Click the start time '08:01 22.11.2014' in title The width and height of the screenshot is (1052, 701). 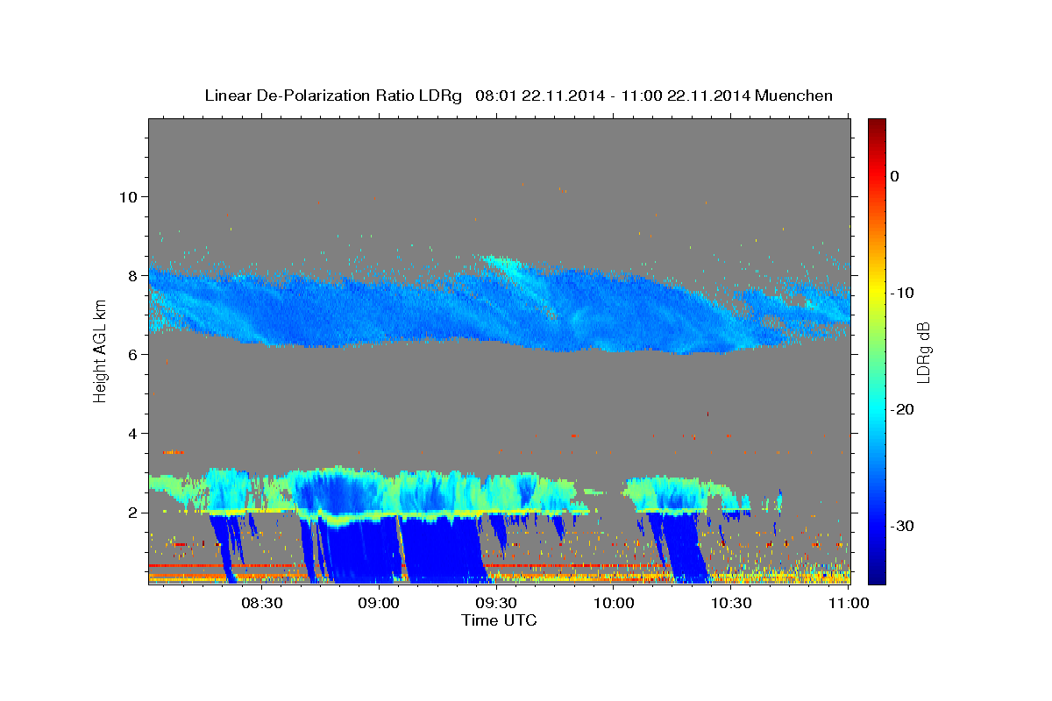(x=539, y=96)
